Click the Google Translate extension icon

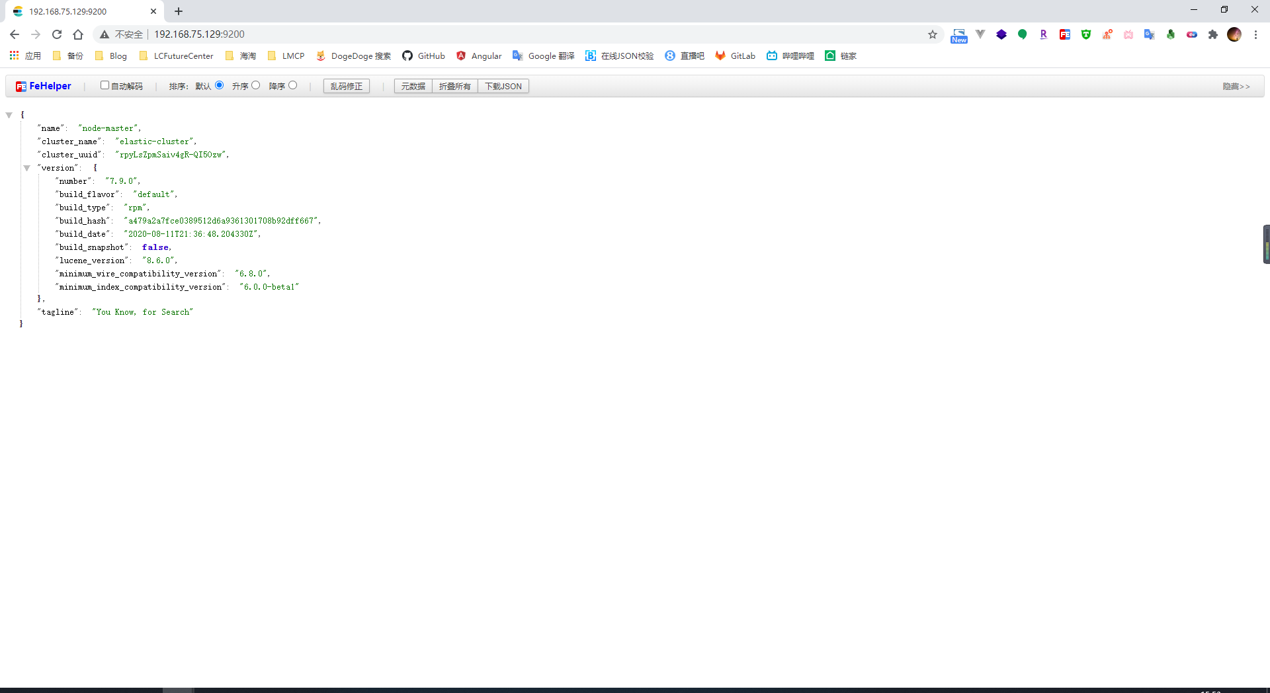tap(1150, 34)
